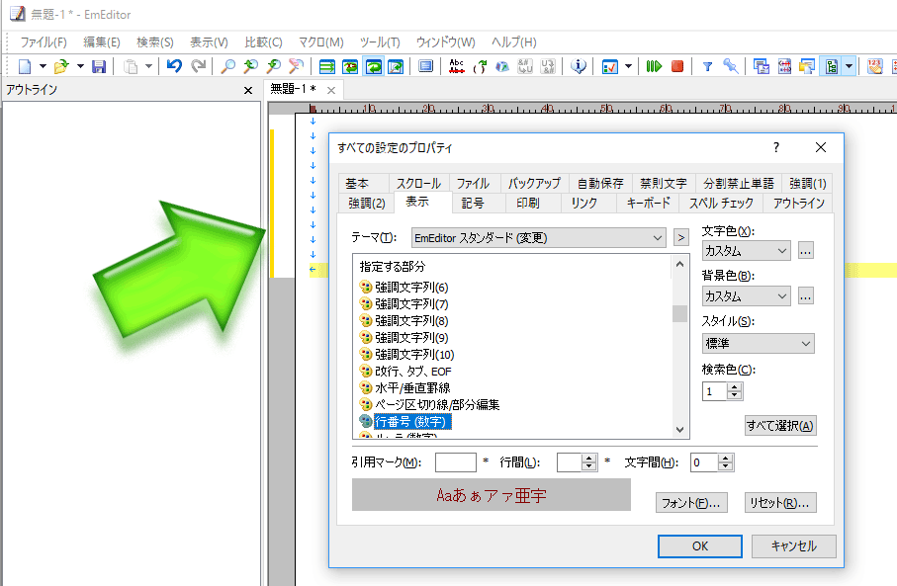Click the > button beside the theme box

click(x=680, y=237)
